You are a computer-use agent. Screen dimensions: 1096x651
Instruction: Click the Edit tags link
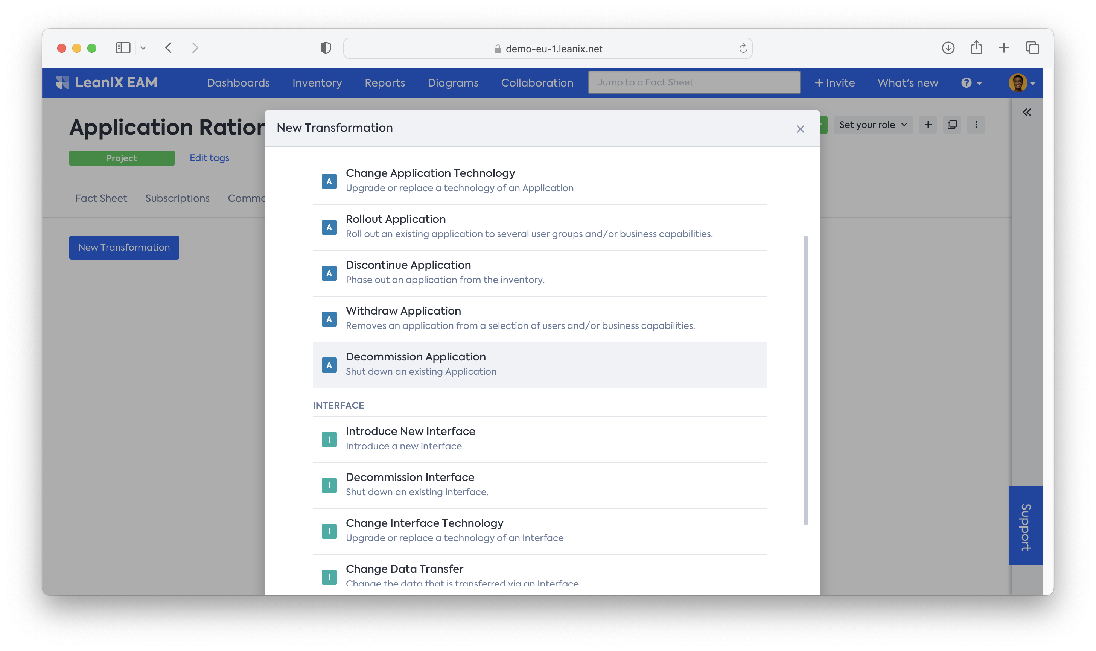pos(209,158)
